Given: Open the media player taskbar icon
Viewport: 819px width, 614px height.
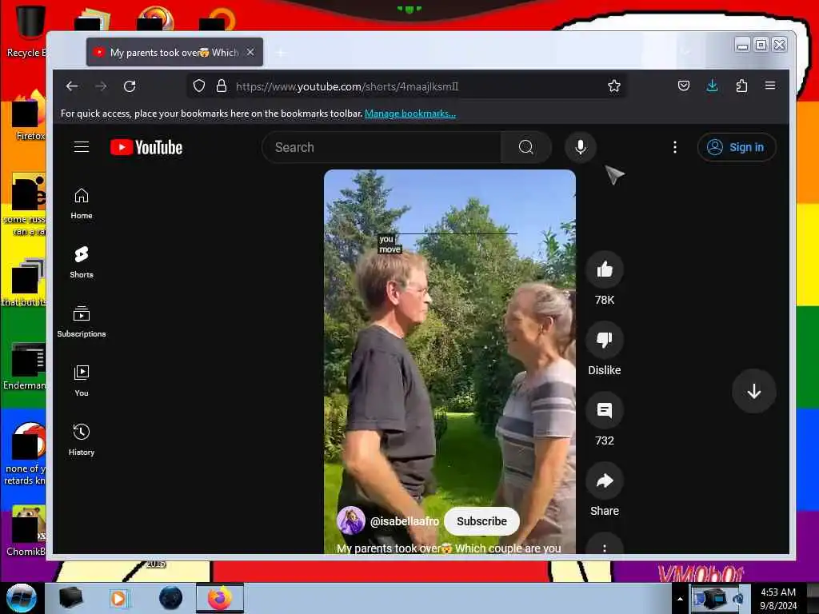Looking at the screenshot, I should [x=119, y=598].
